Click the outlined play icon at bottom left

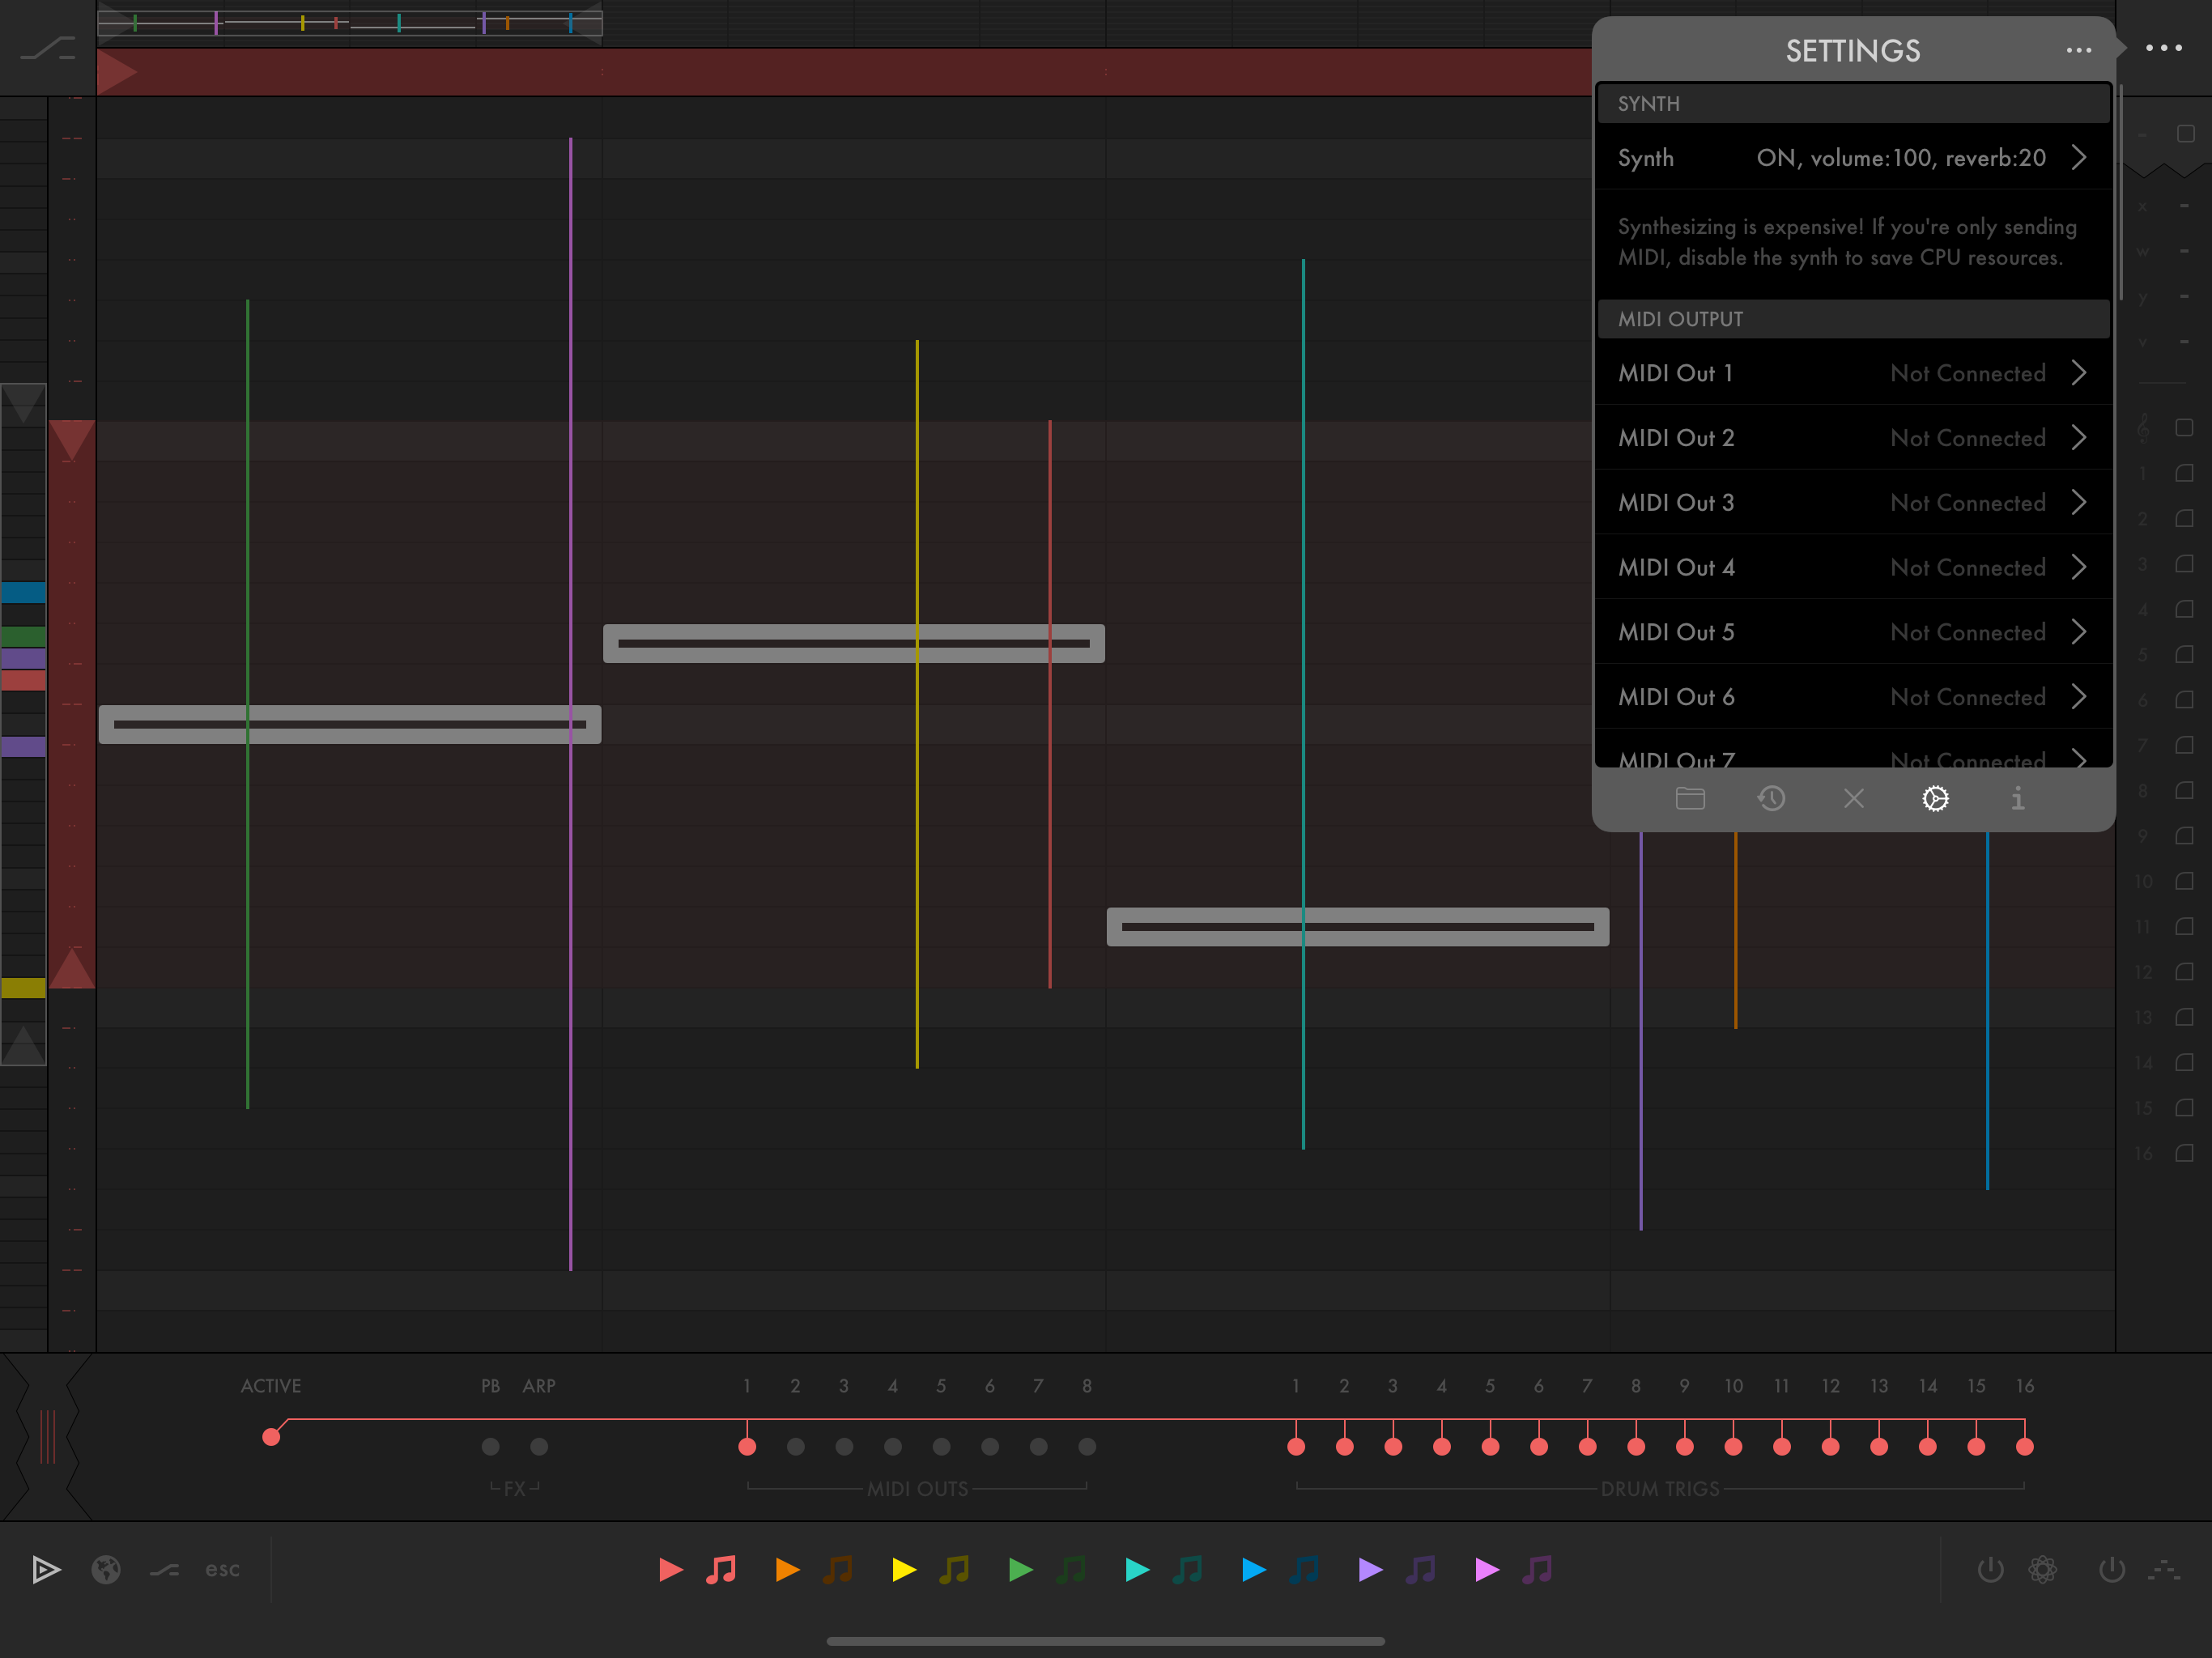pos(46,1569)
